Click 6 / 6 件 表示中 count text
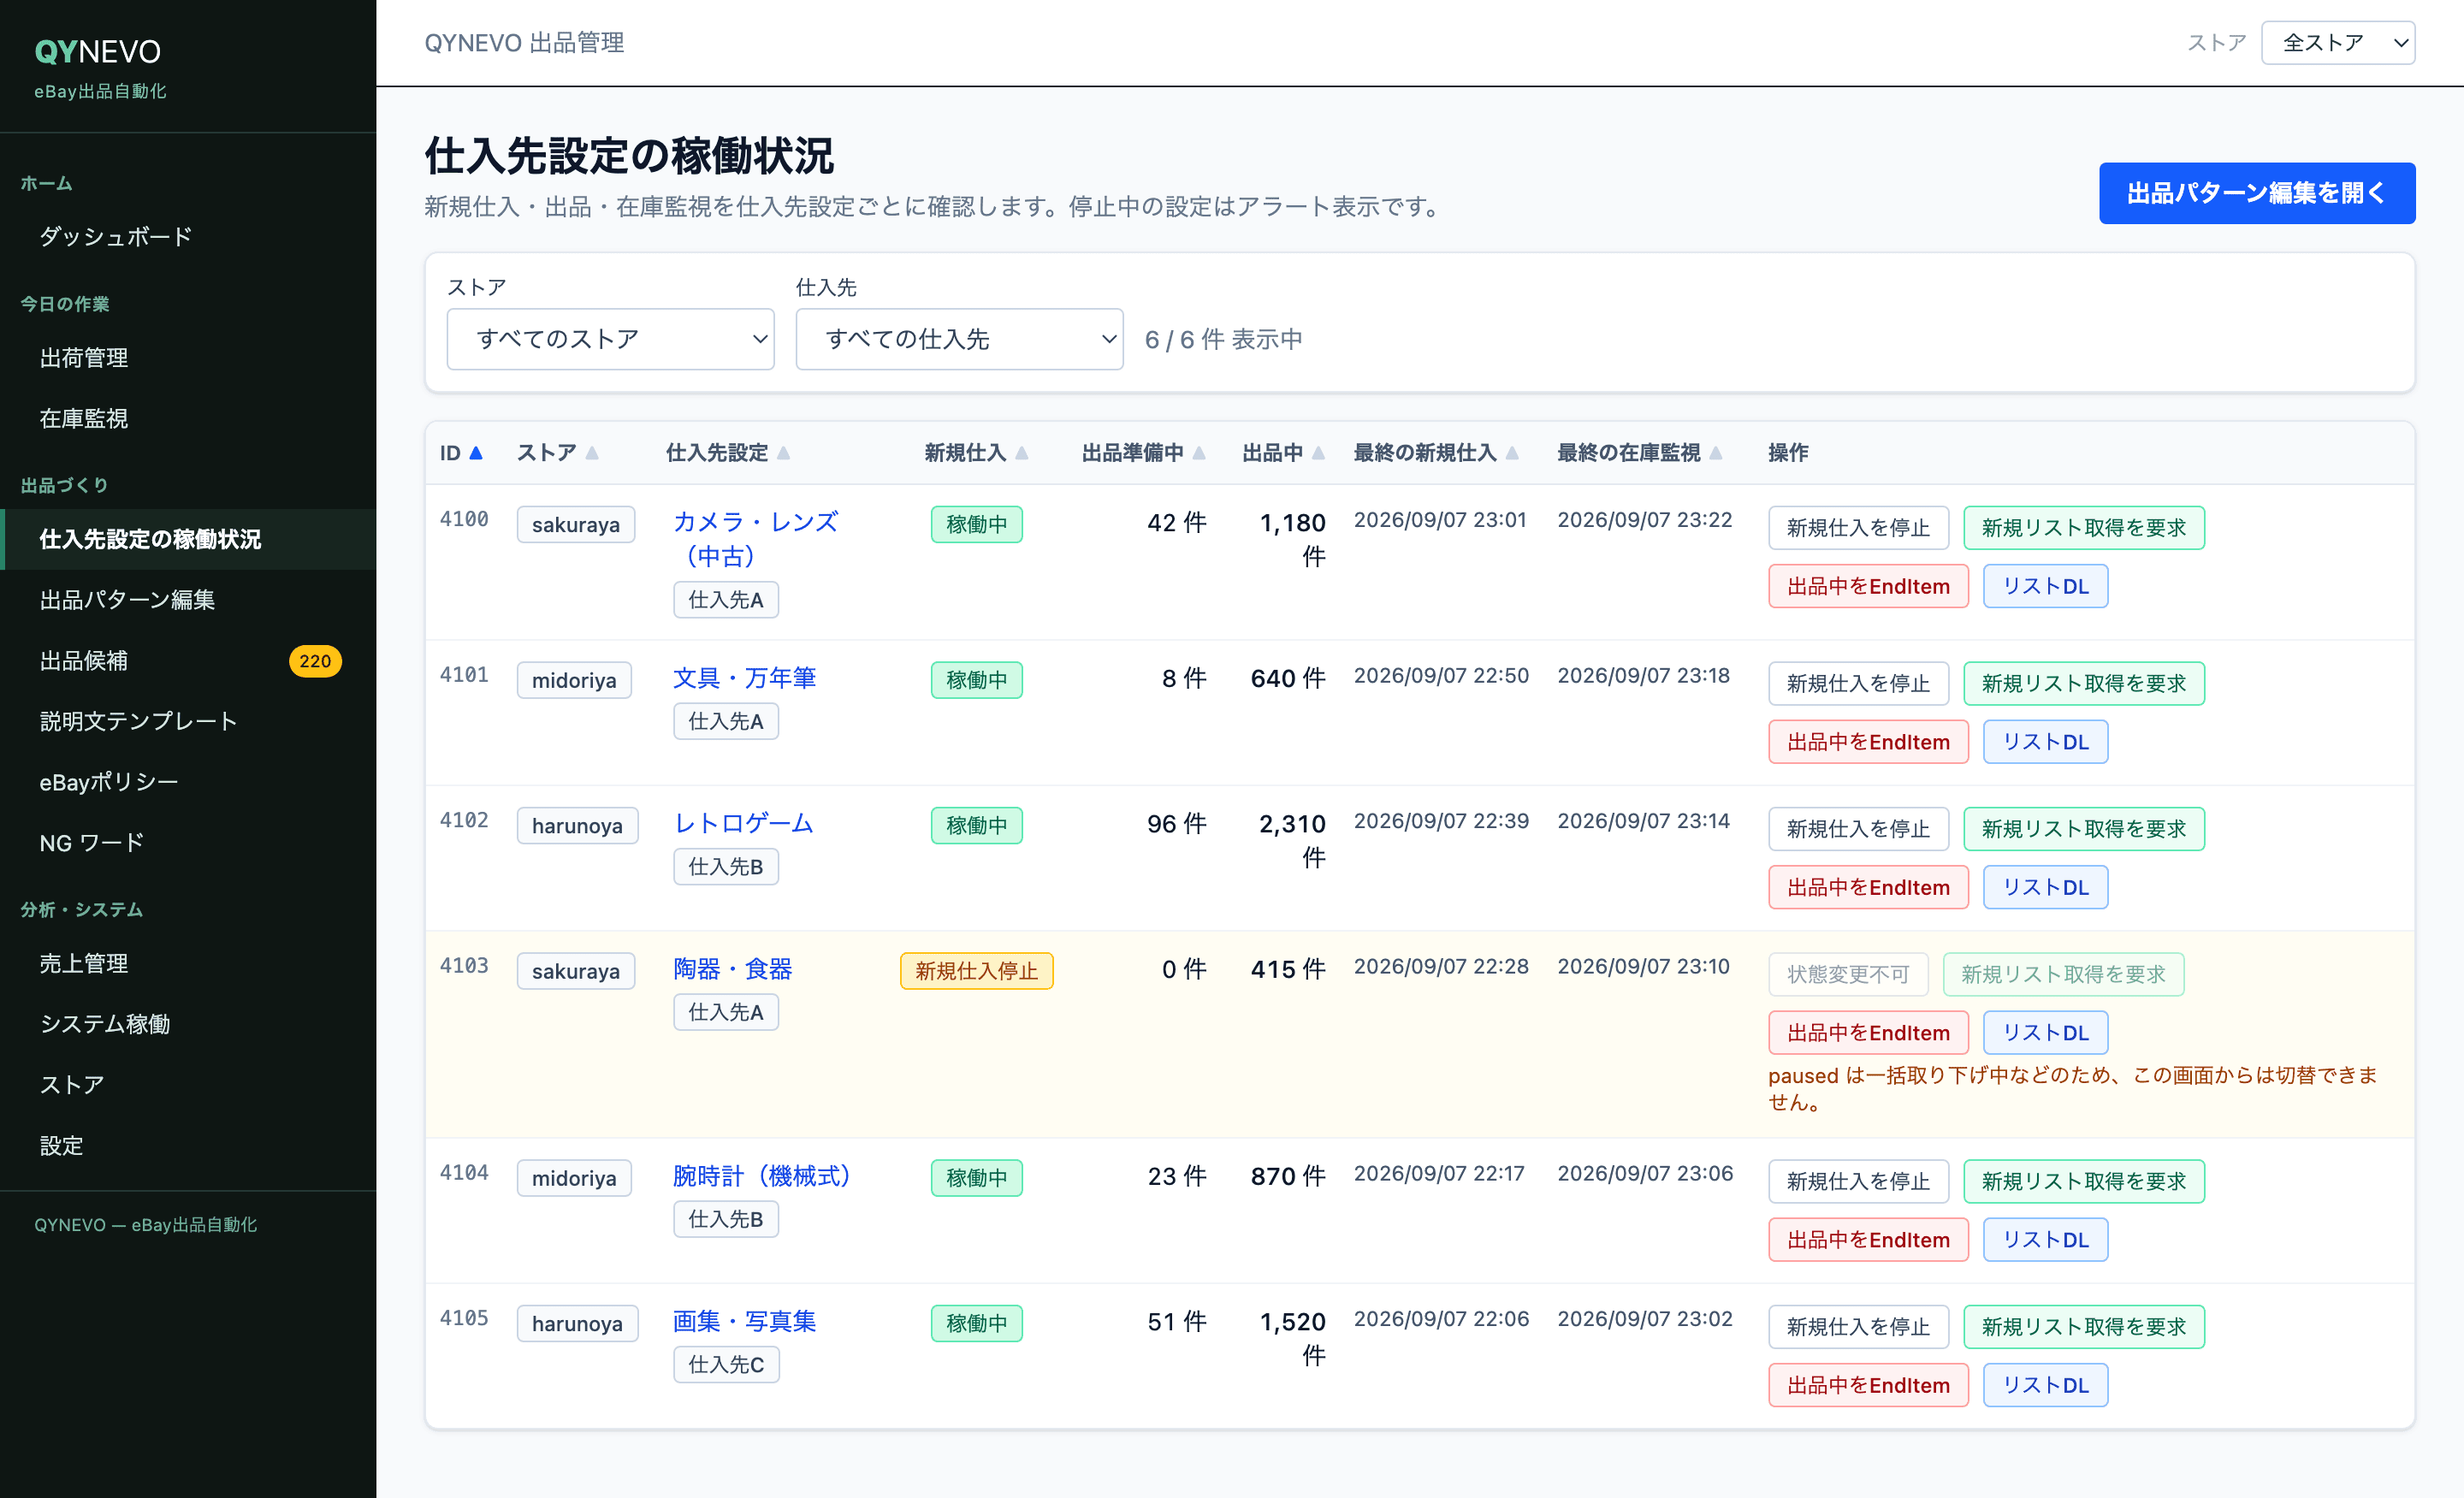Image resolution: width=2464 pixels, height=1498 pixels. pos(1223,340)
